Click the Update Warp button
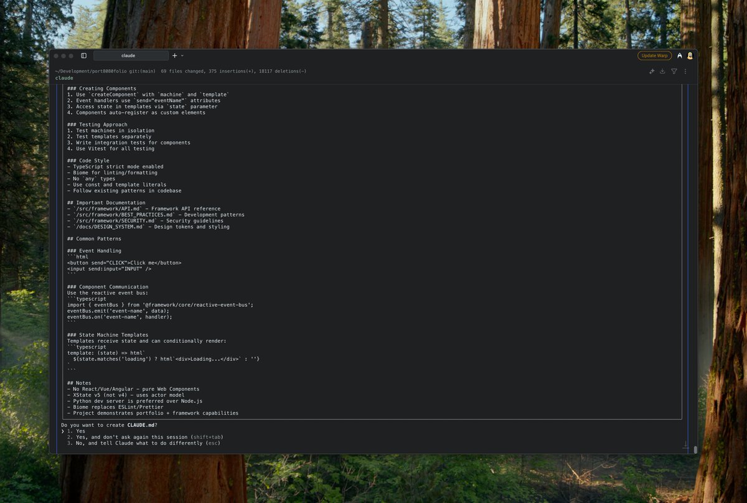The image size is (747, 503). click(x=654, y=55)
